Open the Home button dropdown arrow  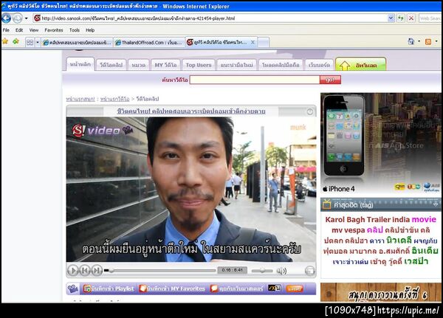419,41
